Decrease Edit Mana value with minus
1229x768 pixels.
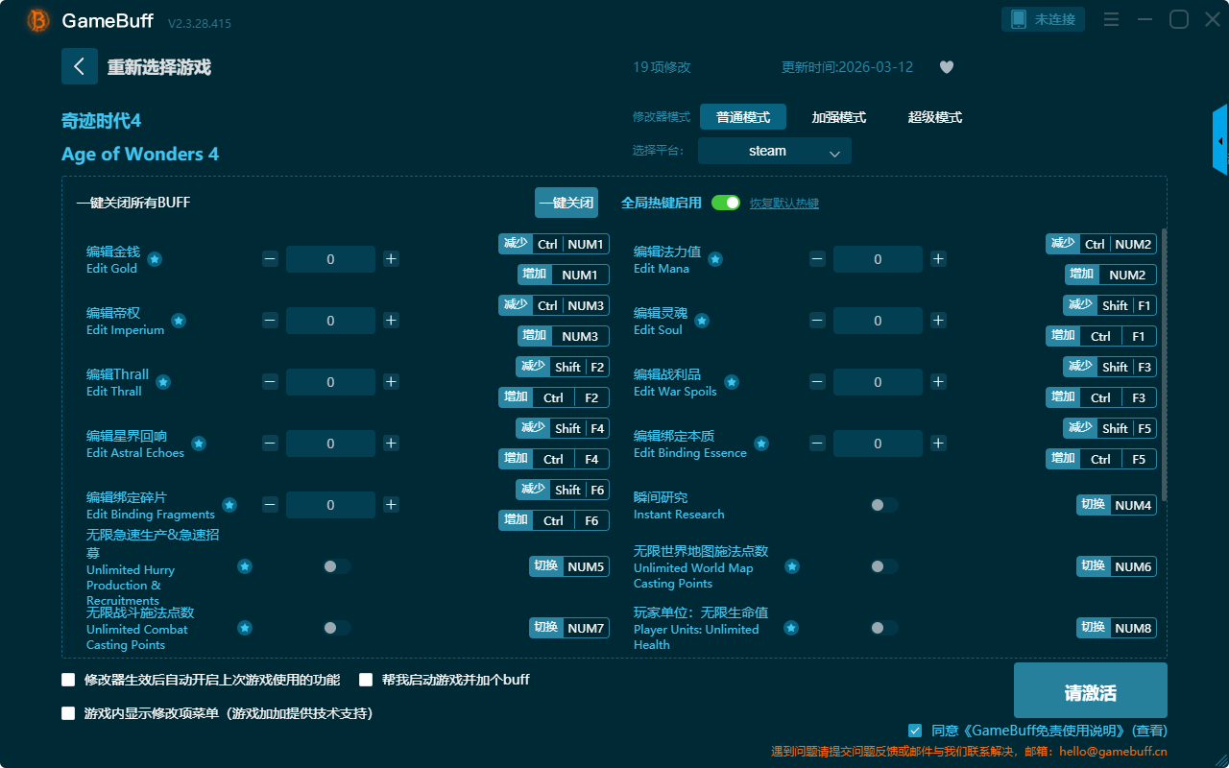pyautogui.click(x=817, y=259)
